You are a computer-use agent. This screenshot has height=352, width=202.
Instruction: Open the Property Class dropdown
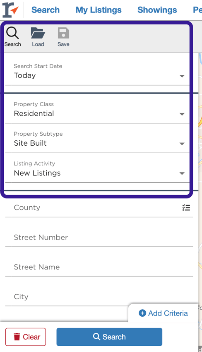[x=97, y=110]
